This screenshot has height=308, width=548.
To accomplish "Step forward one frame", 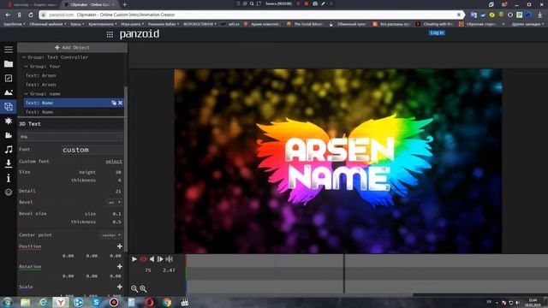I will (160, 259).
